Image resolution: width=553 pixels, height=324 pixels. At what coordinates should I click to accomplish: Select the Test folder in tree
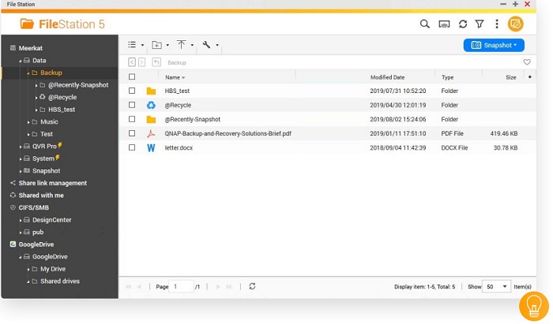pyautogui.click(x=47, y=134)
